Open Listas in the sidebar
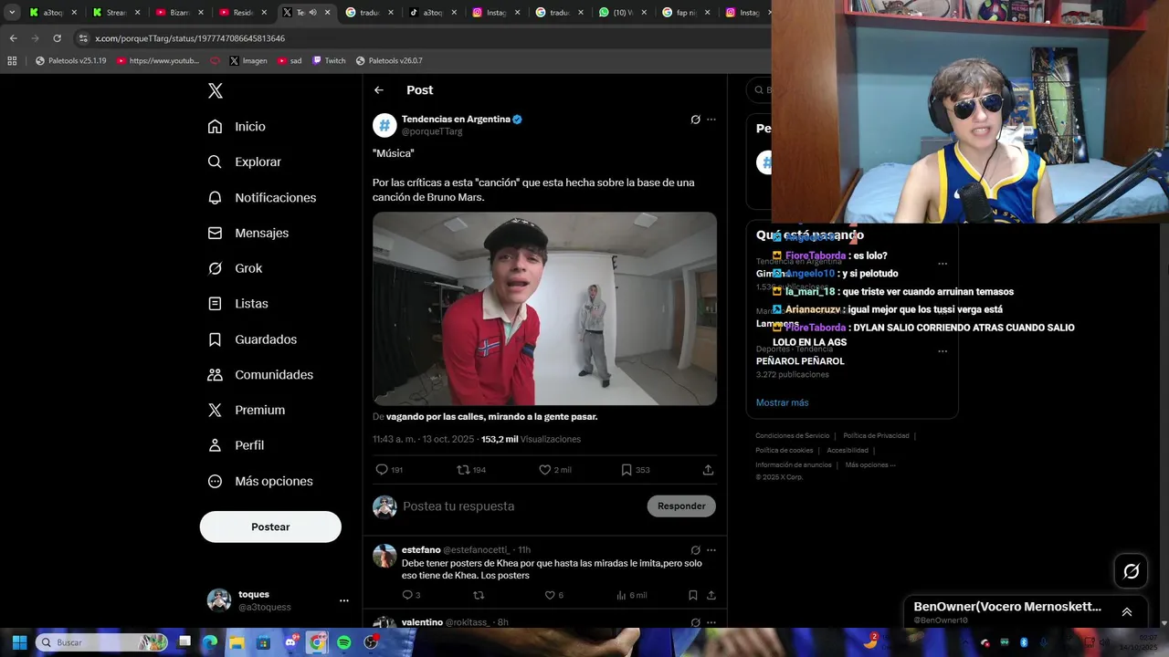Image resolution: width=1169 pixels, height=657 pixels. click(237, 304)
